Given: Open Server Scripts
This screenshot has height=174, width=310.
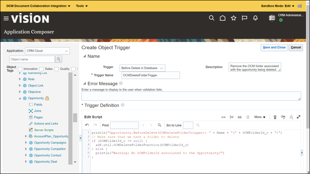Looking at the screenshot, I should click(x=44, y=130).
